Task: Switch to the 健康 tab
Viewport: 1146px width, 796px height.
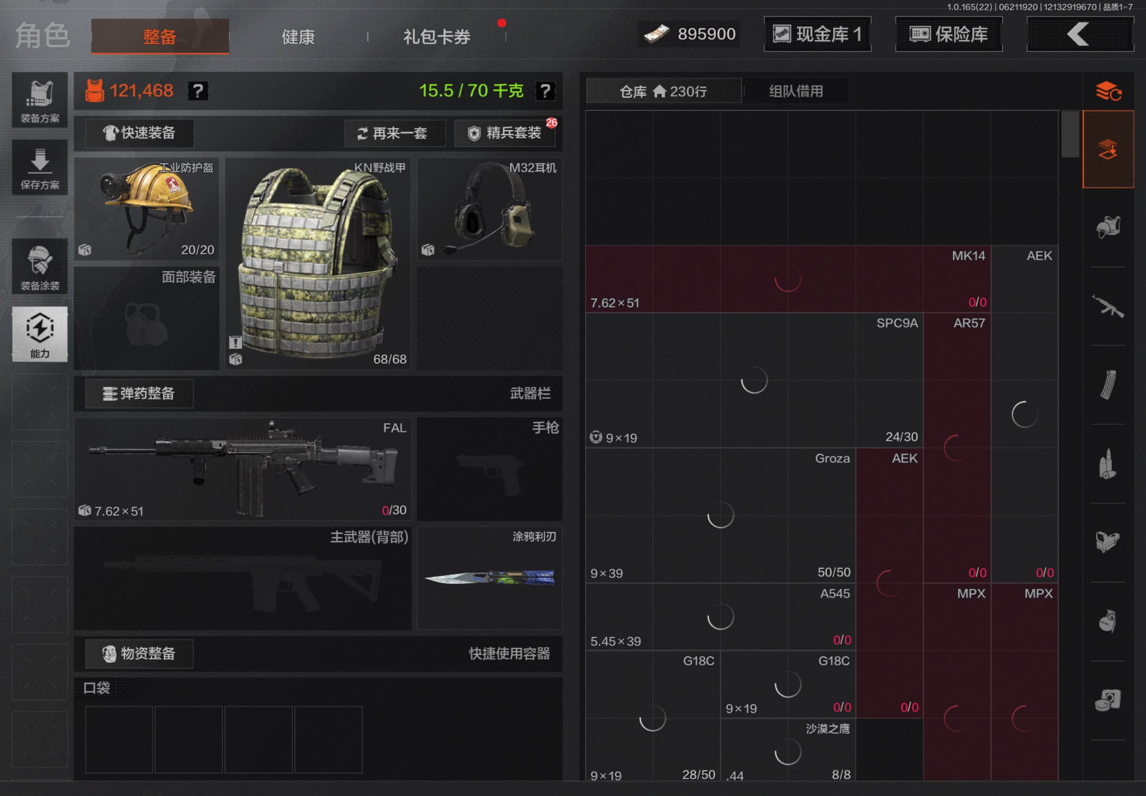Action: (298, 36)
